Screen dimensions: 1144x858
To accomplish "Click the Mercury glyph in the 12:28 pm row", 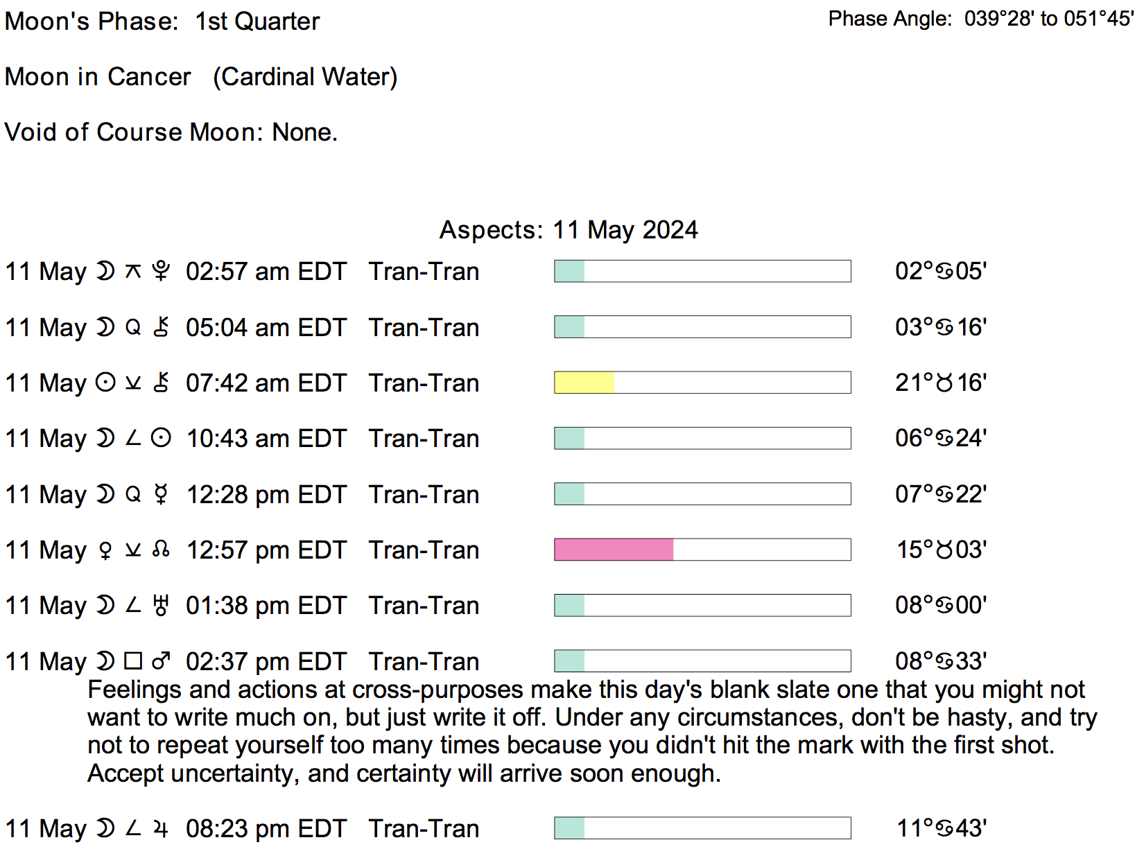I will [x=161, y=494].
